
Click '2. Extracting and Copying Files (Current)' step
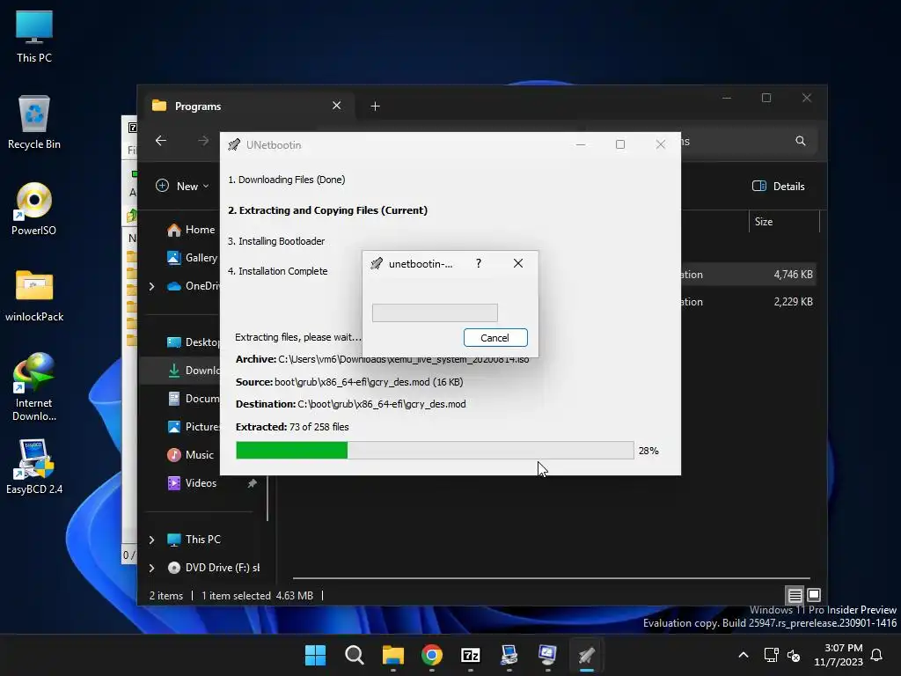point(327,210)
